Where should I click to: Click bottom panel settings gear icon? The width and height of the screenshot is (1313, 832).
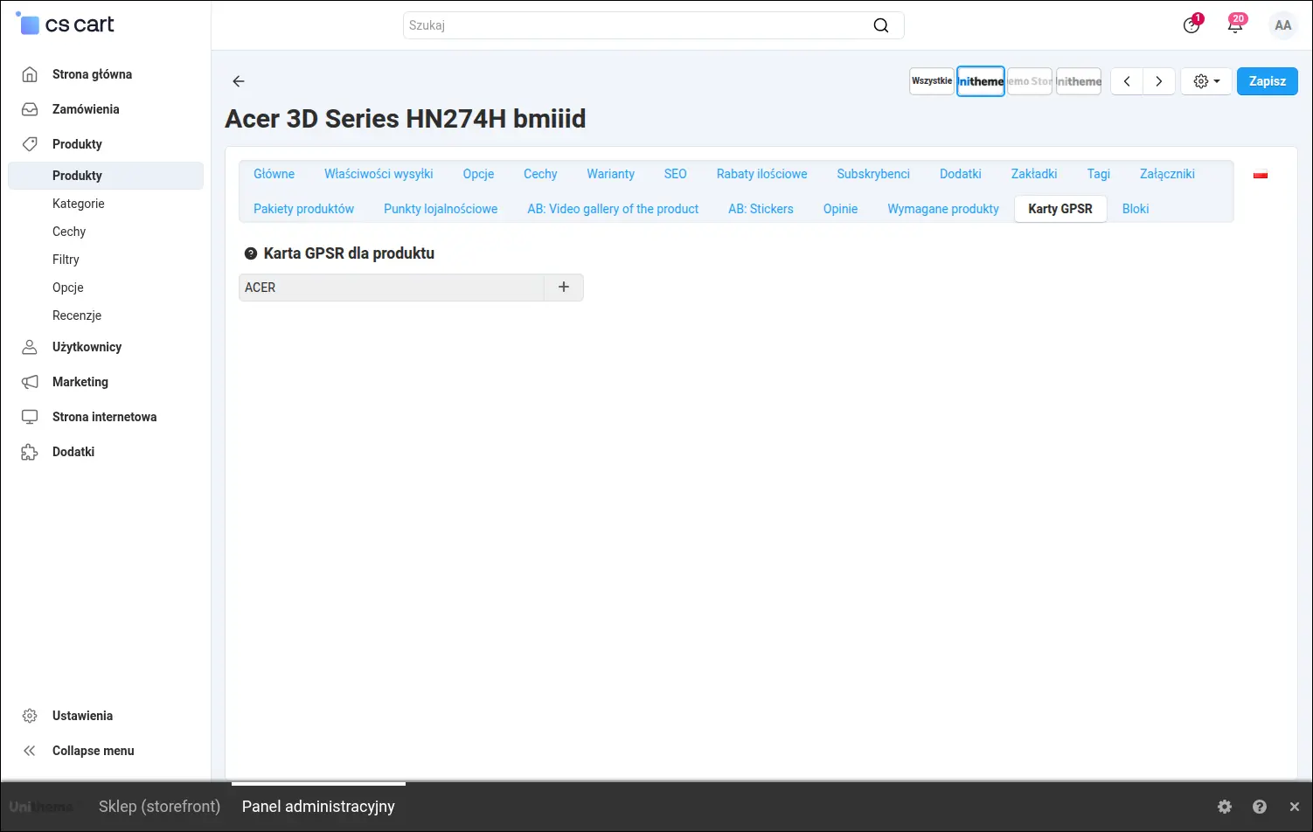(x=1225, y=807)
